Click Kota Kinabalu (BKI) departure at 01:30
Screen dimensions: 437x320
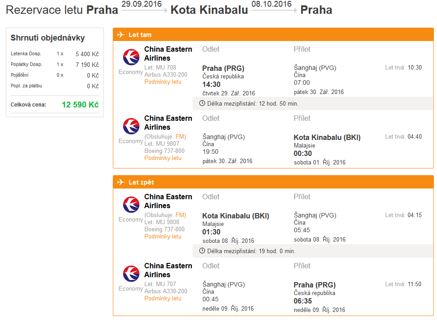(x=236, y=216)
